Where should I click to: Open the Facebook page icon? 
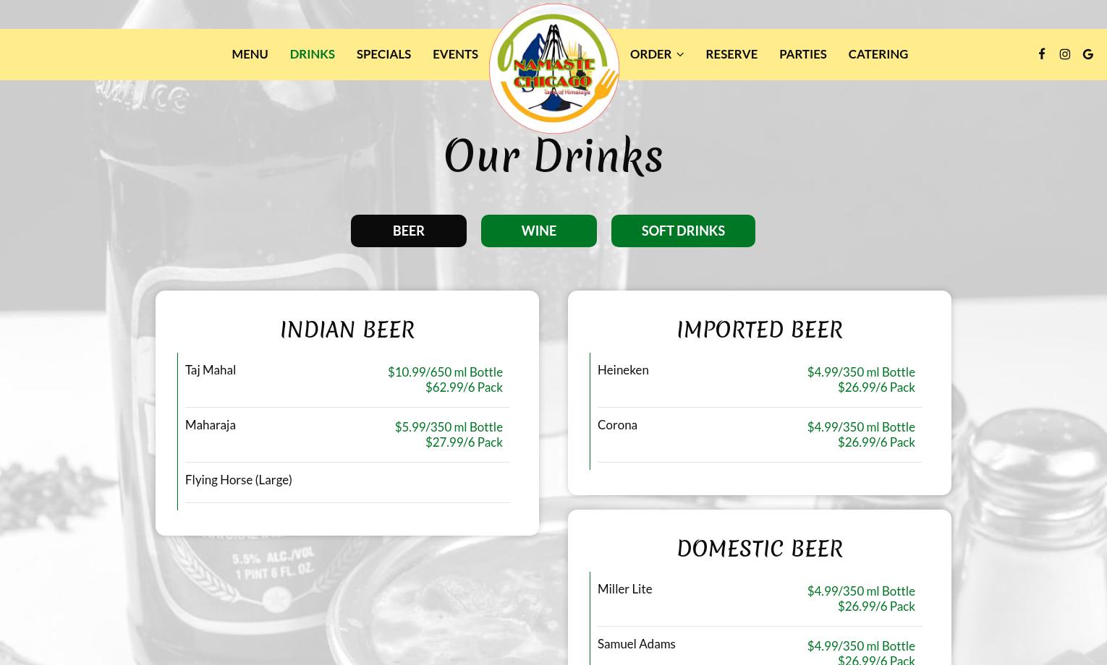pos(1042,54)
